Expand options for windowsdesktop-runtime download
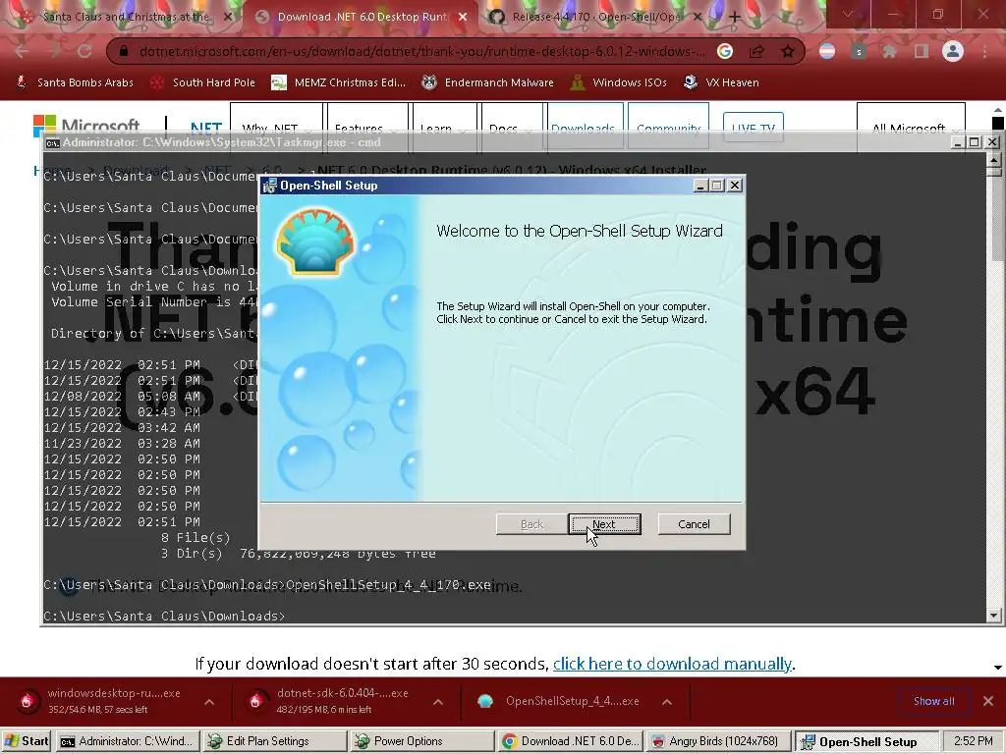 point(209,702)
